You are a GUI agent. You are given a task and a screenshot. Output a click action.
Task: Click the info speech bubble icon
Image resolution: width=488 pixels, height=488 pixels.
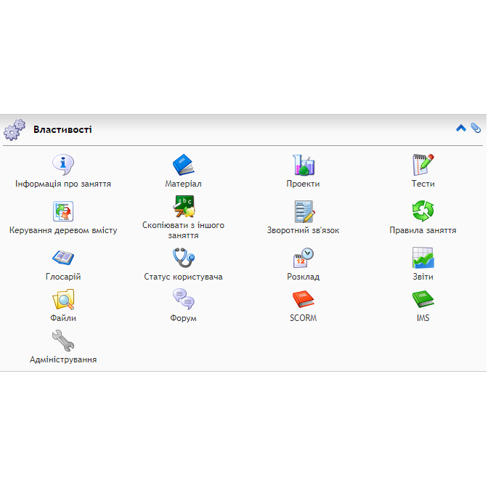click(63, 165)
